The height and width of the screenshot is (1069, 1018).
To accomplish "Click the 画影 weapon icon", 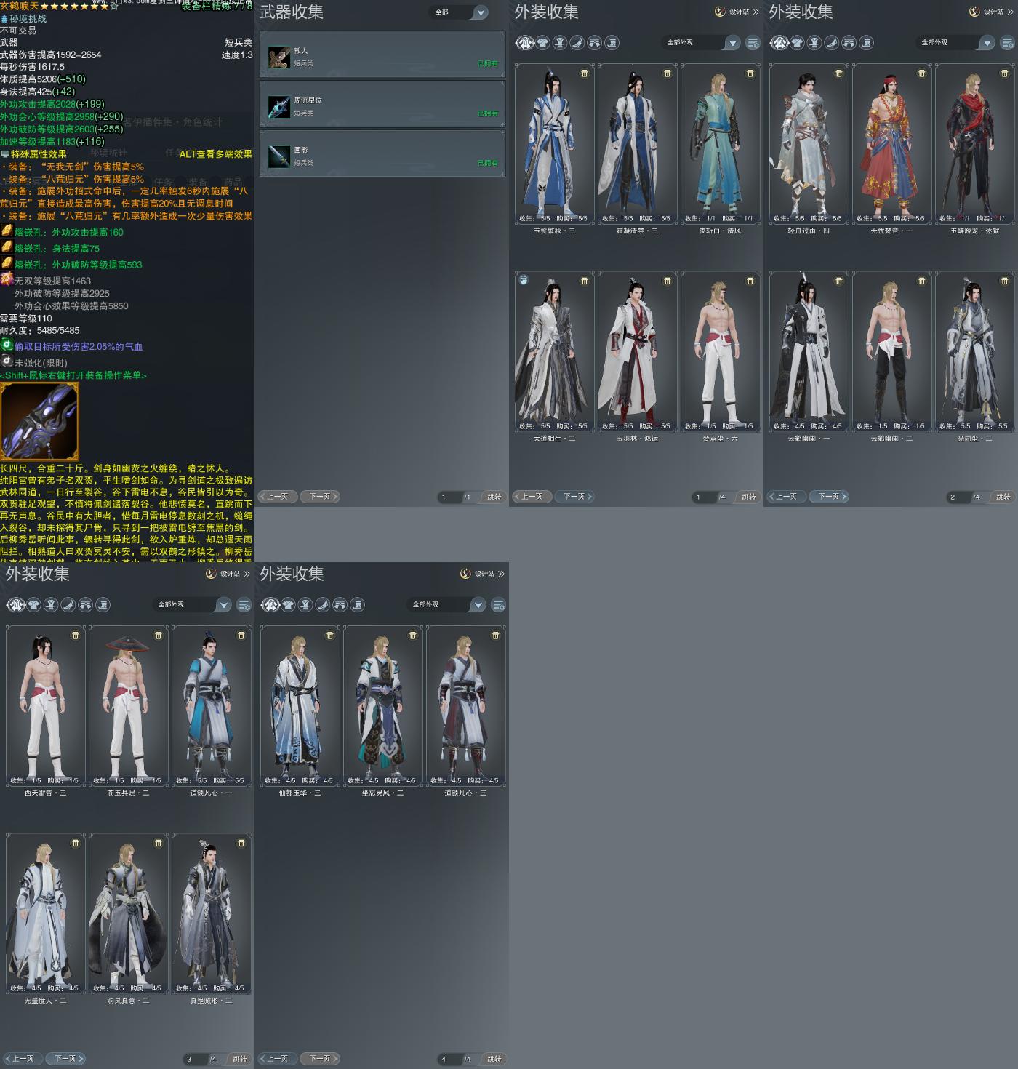I will [x=279, y=156].
